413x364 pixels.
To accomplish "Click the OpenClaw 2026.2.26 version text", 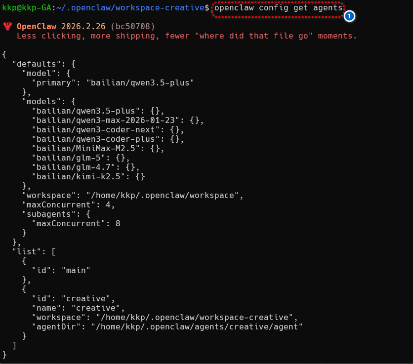I will [61, 26].
